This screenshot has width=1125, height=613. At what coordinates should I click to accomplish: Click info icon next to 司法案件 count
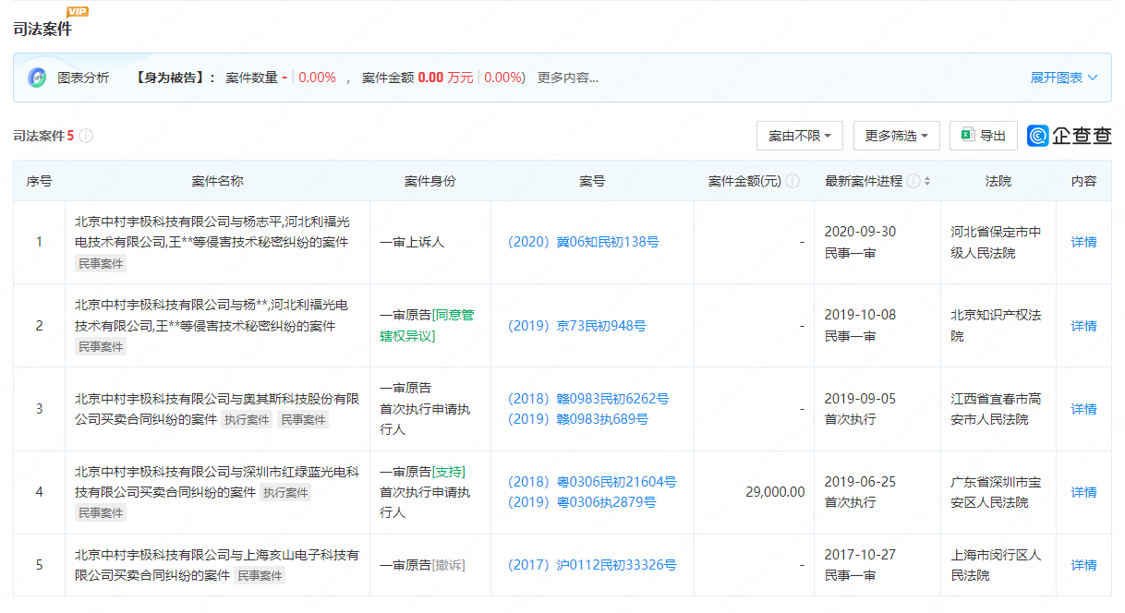[86, 136]
